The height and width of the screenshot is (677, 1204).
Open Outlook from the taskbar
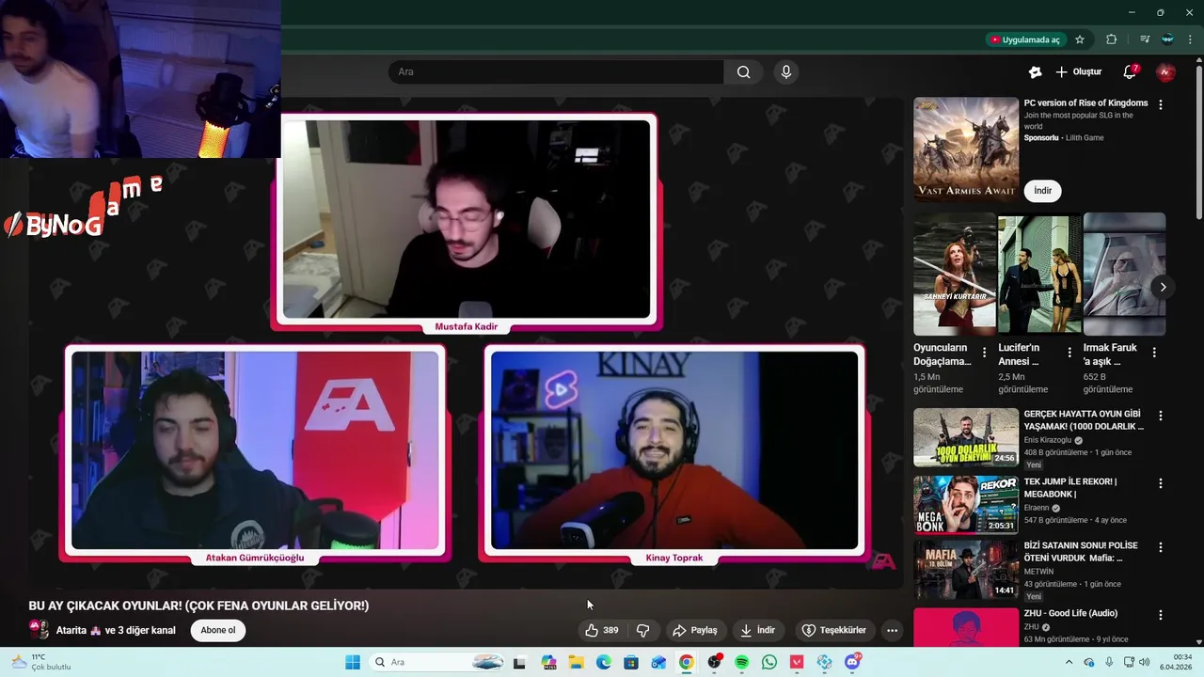point(658,662)
